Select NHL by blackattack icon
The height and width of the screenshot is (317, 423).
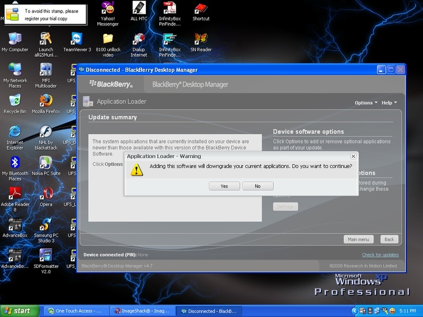click(46, 137)
